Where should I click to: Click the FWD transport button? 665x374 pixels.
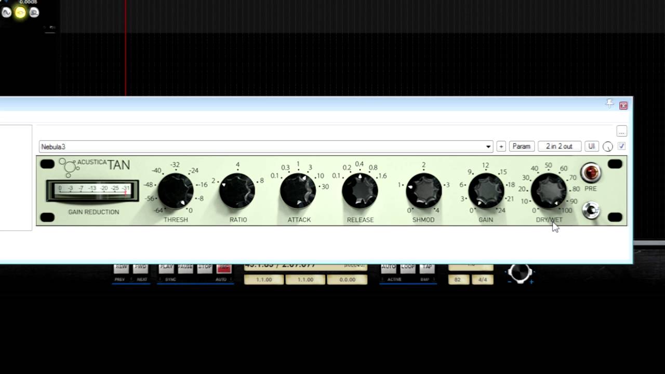click(140, 268)
